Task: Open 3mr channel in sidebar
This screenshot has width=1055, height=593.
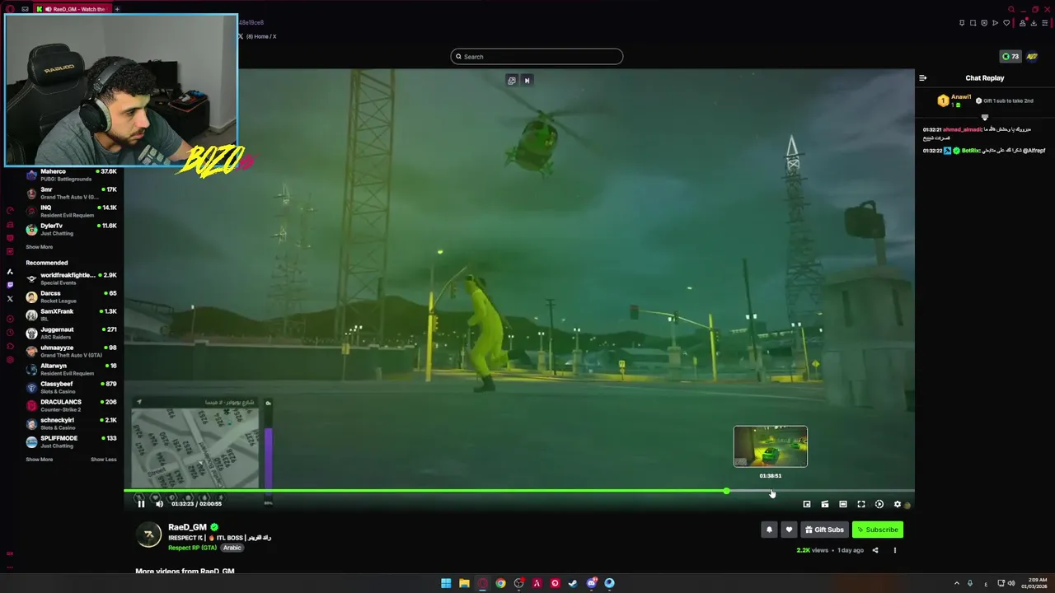Action: (x=72, y=194)
